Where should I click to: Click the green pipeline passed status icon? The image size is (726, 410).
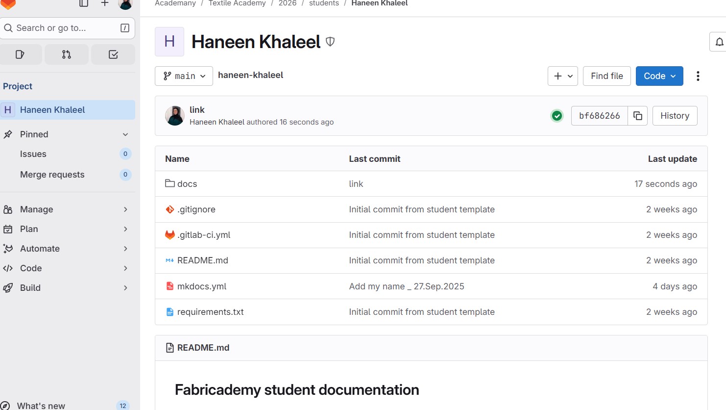pyautogui.click(x=557, y=116)
